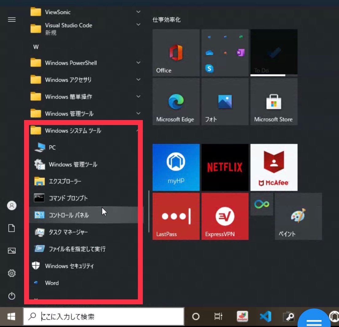Open Pictures from the Start sidebar

coord(12,251)
